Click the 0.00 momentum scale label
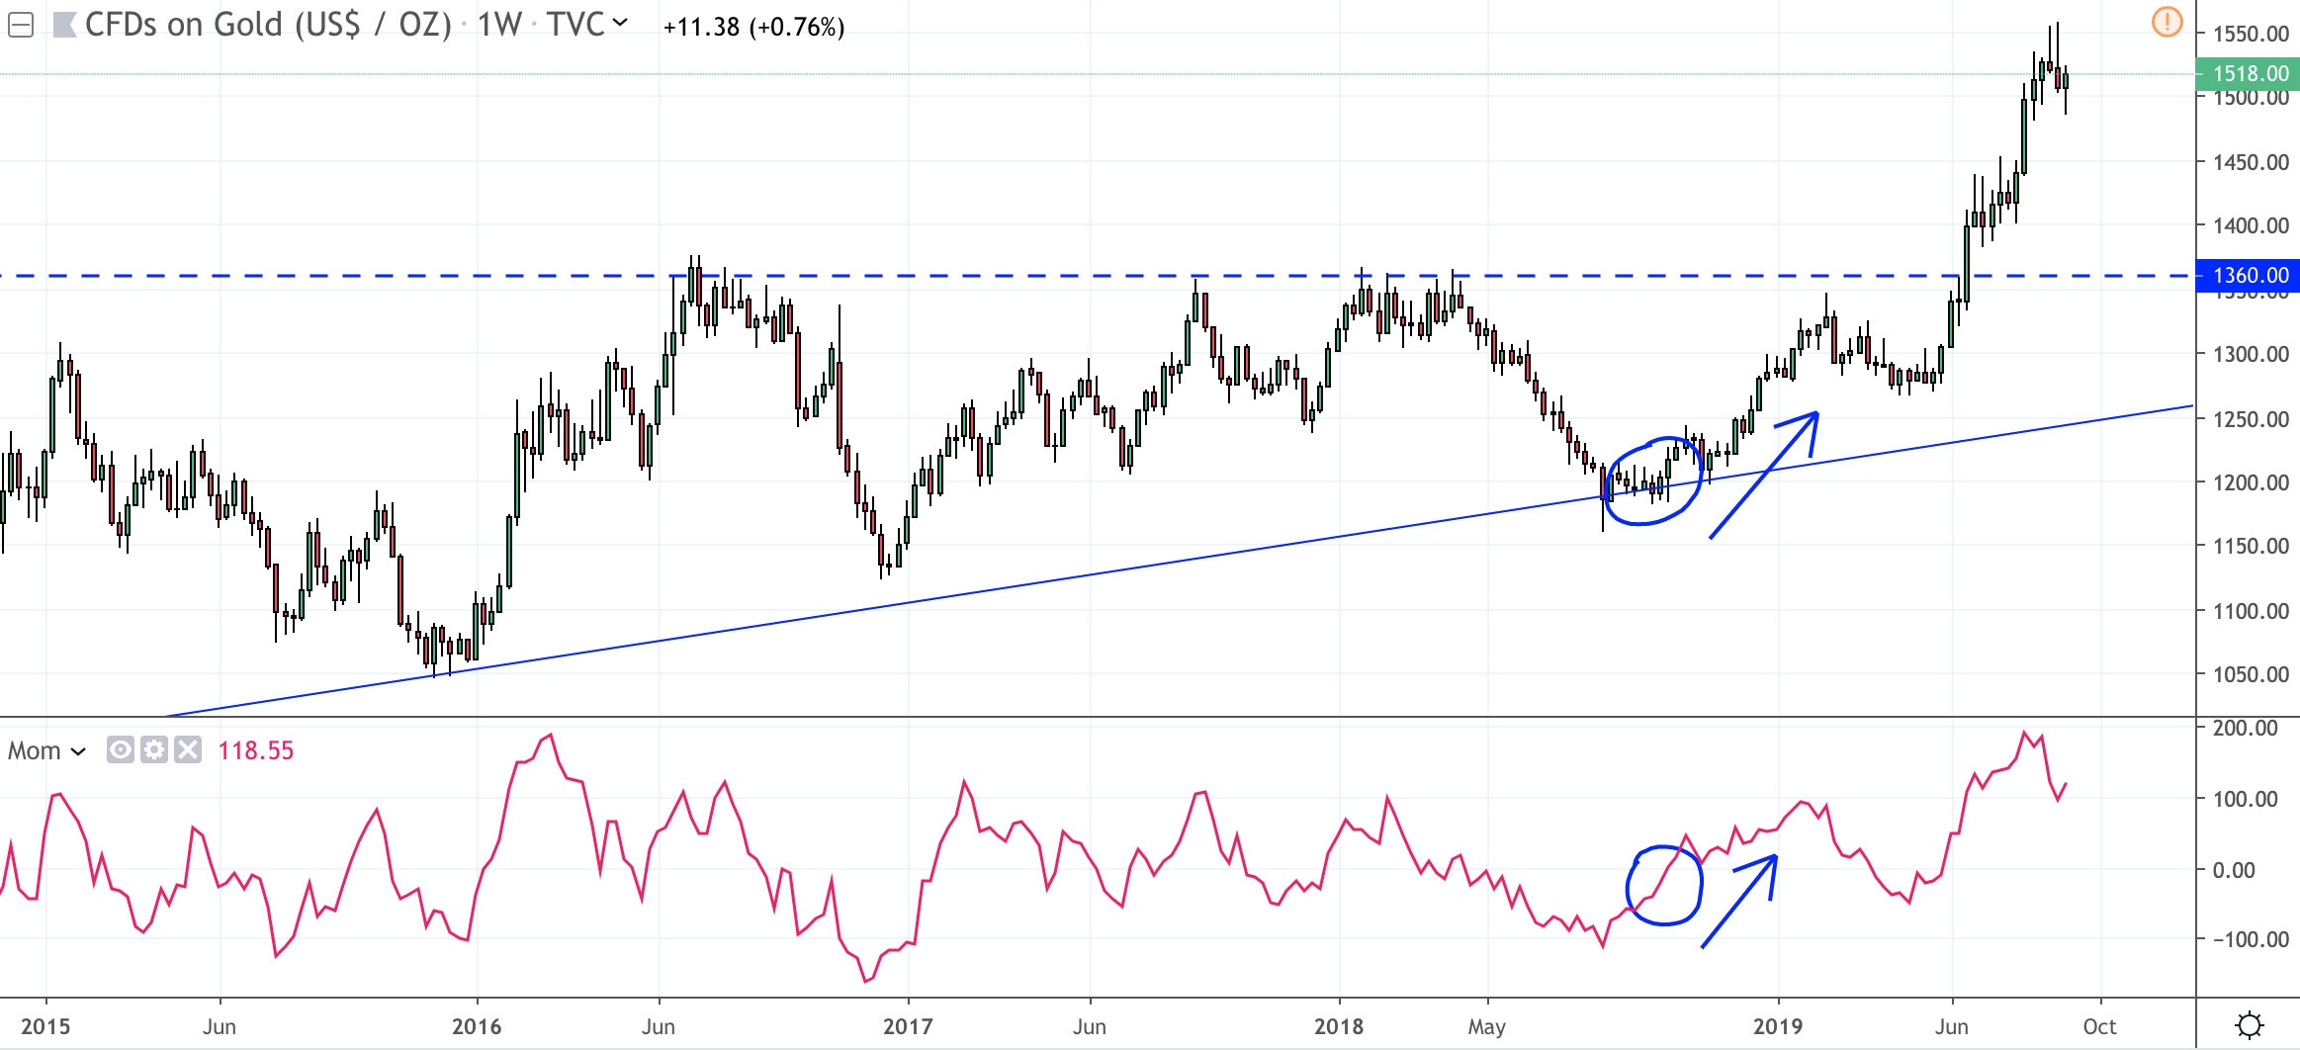The height and width of the screenshot is (1050, 2300). click(2233, 870)
